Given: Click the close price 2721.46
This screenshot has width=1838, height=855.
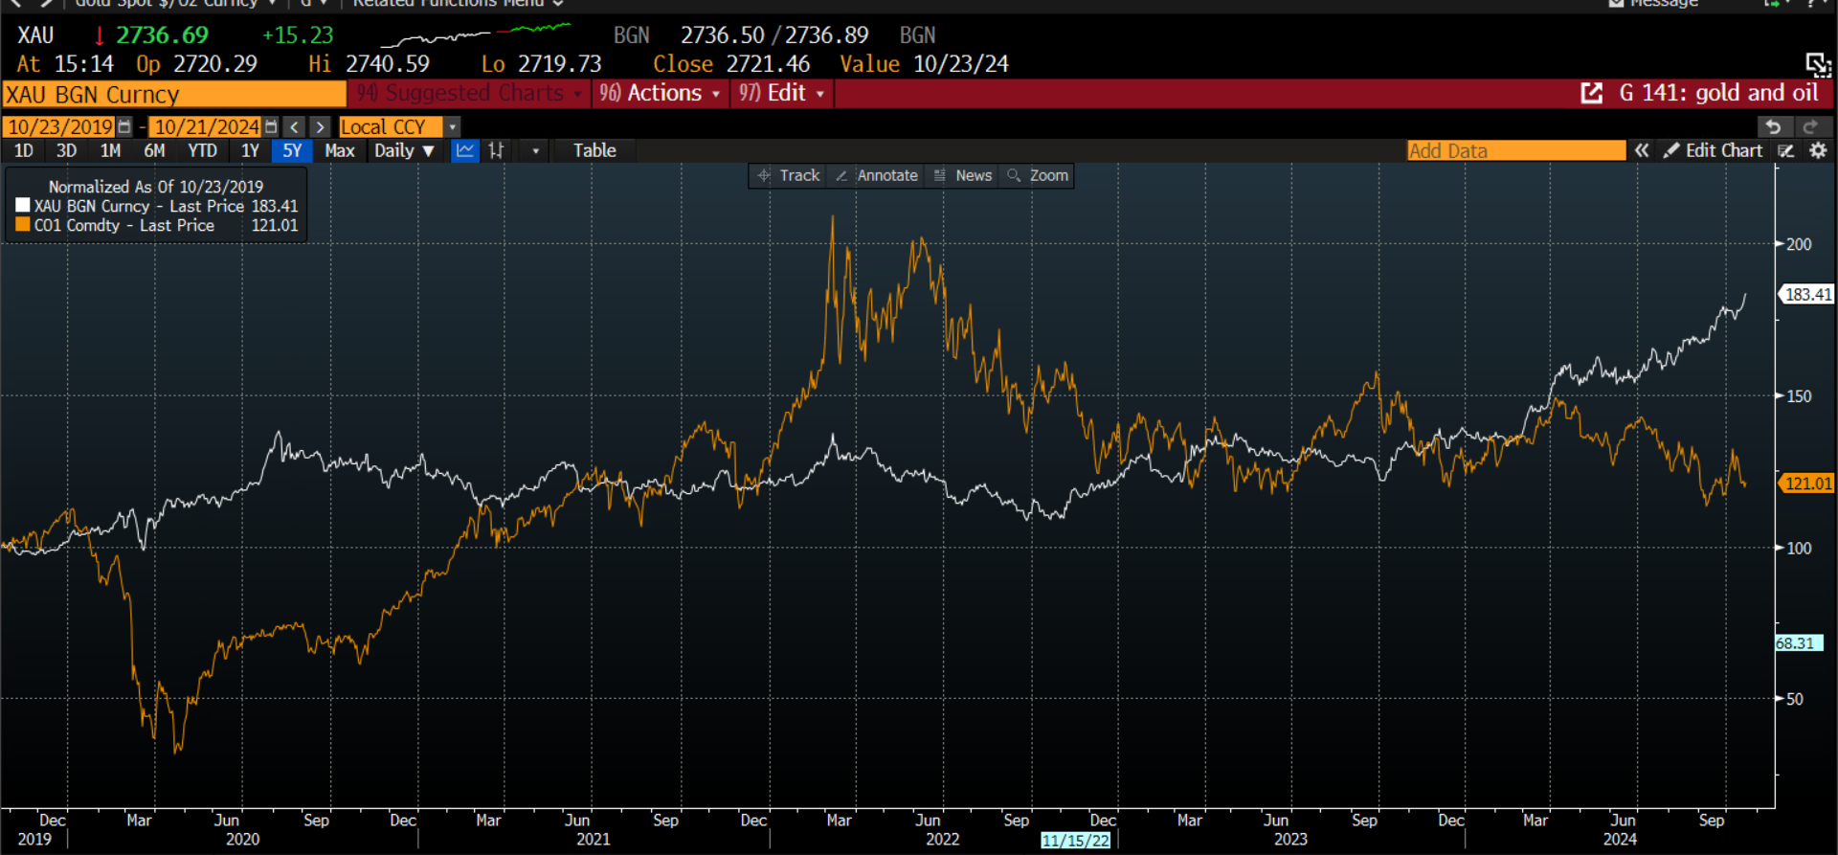Looking at the screenshot, I should (x=768, y=64).
